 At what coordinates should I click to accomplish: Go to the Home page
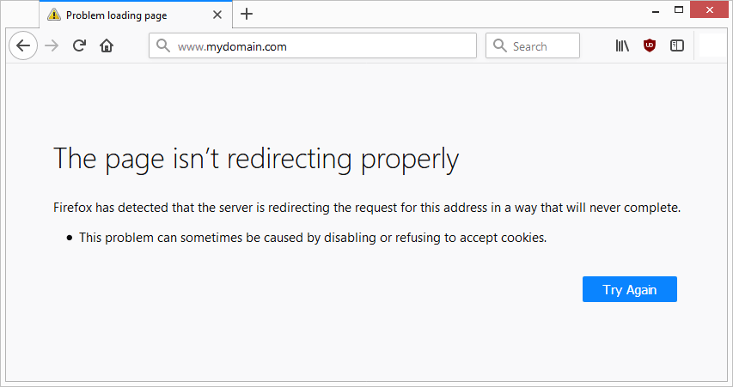point(107,46)
